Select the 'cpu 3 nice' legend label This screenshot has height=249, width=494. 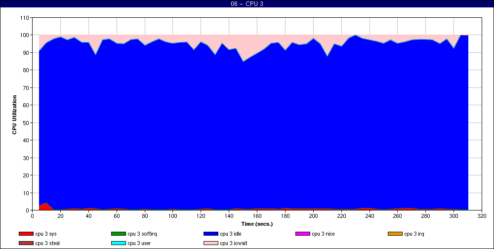click(x=323, y=234)
